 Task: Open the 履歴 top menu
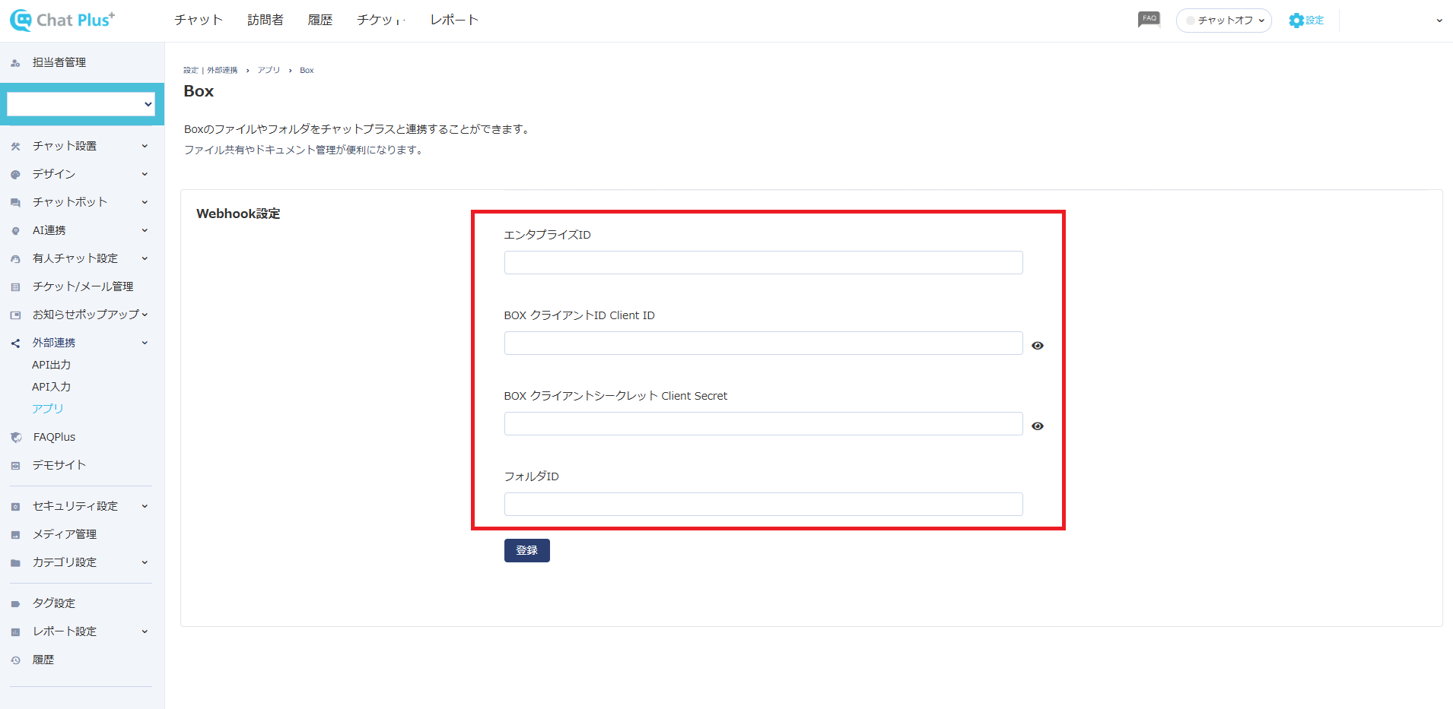pyautogui.click(x=320, y=20)
